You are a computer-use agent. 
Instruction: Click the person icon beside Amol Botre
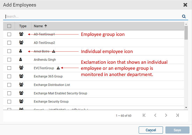coord(21,51)
